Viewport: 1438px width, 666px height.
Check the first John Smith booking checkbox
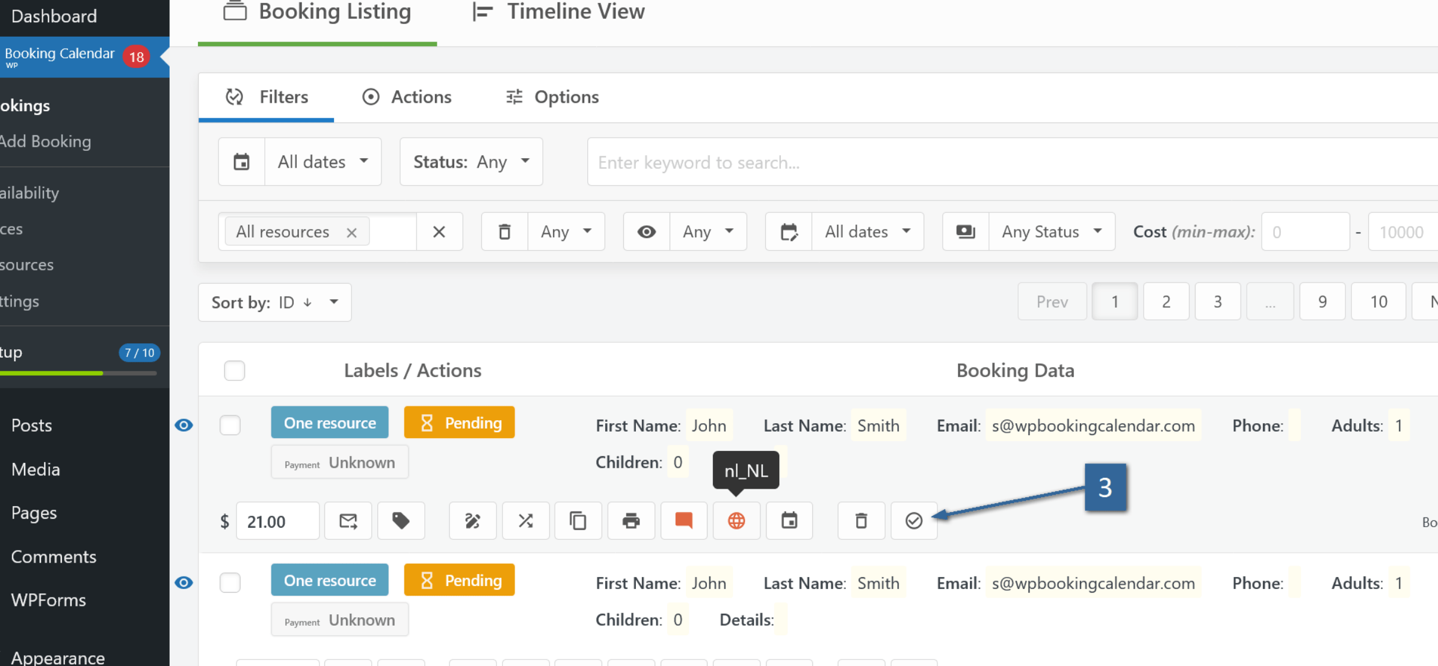point(230,425)
